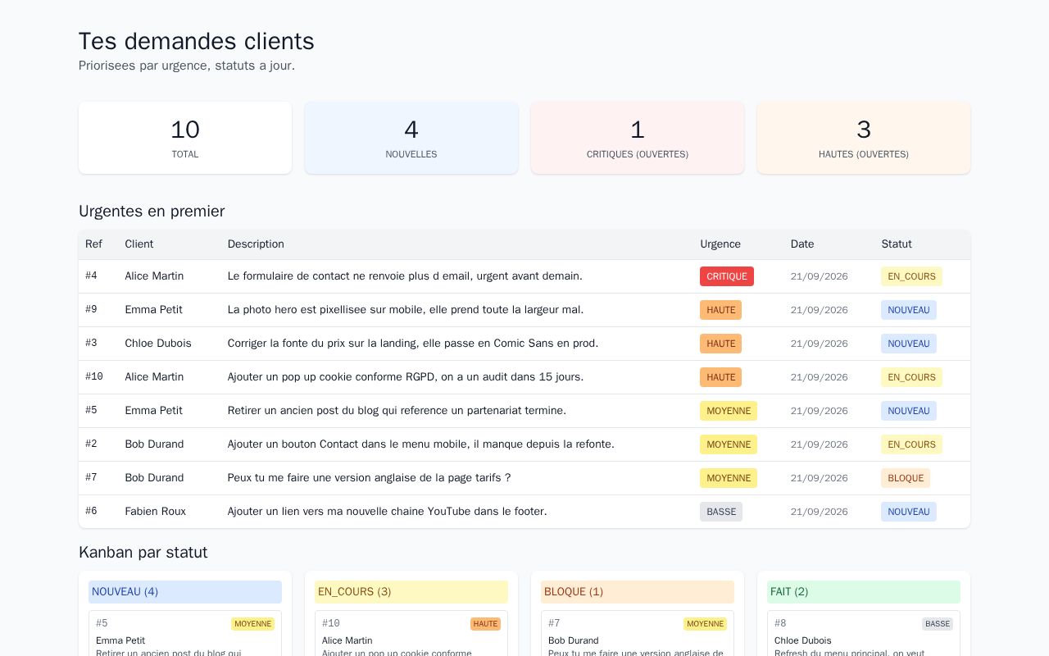
Task: Click the YouTube footer link description
Action: click(x=388, y=512)
